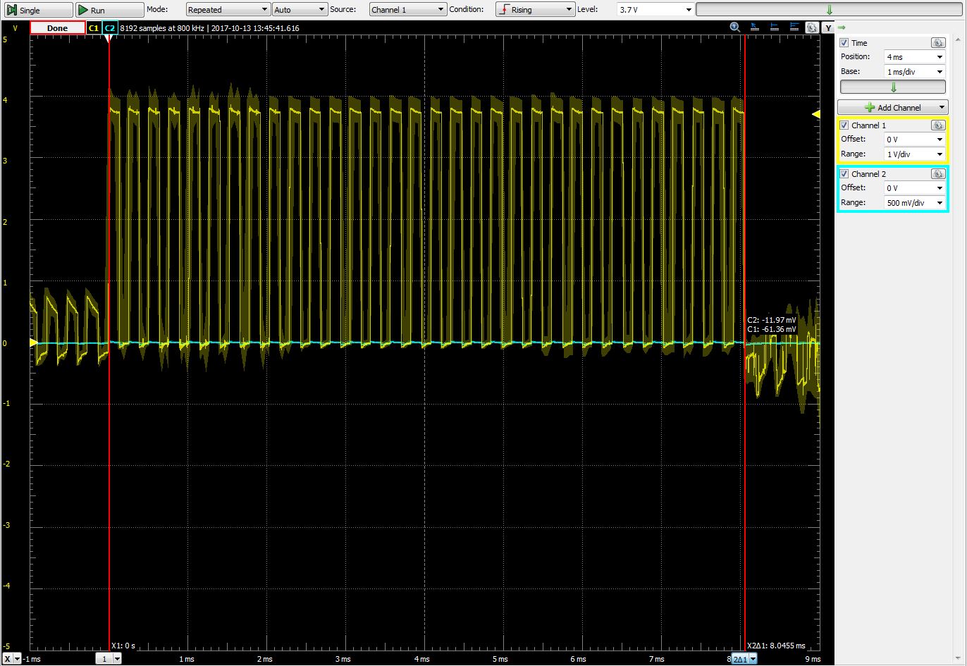967x666 pixels.
Task: Select the C1 channel badge
Action: coord(93,28)
